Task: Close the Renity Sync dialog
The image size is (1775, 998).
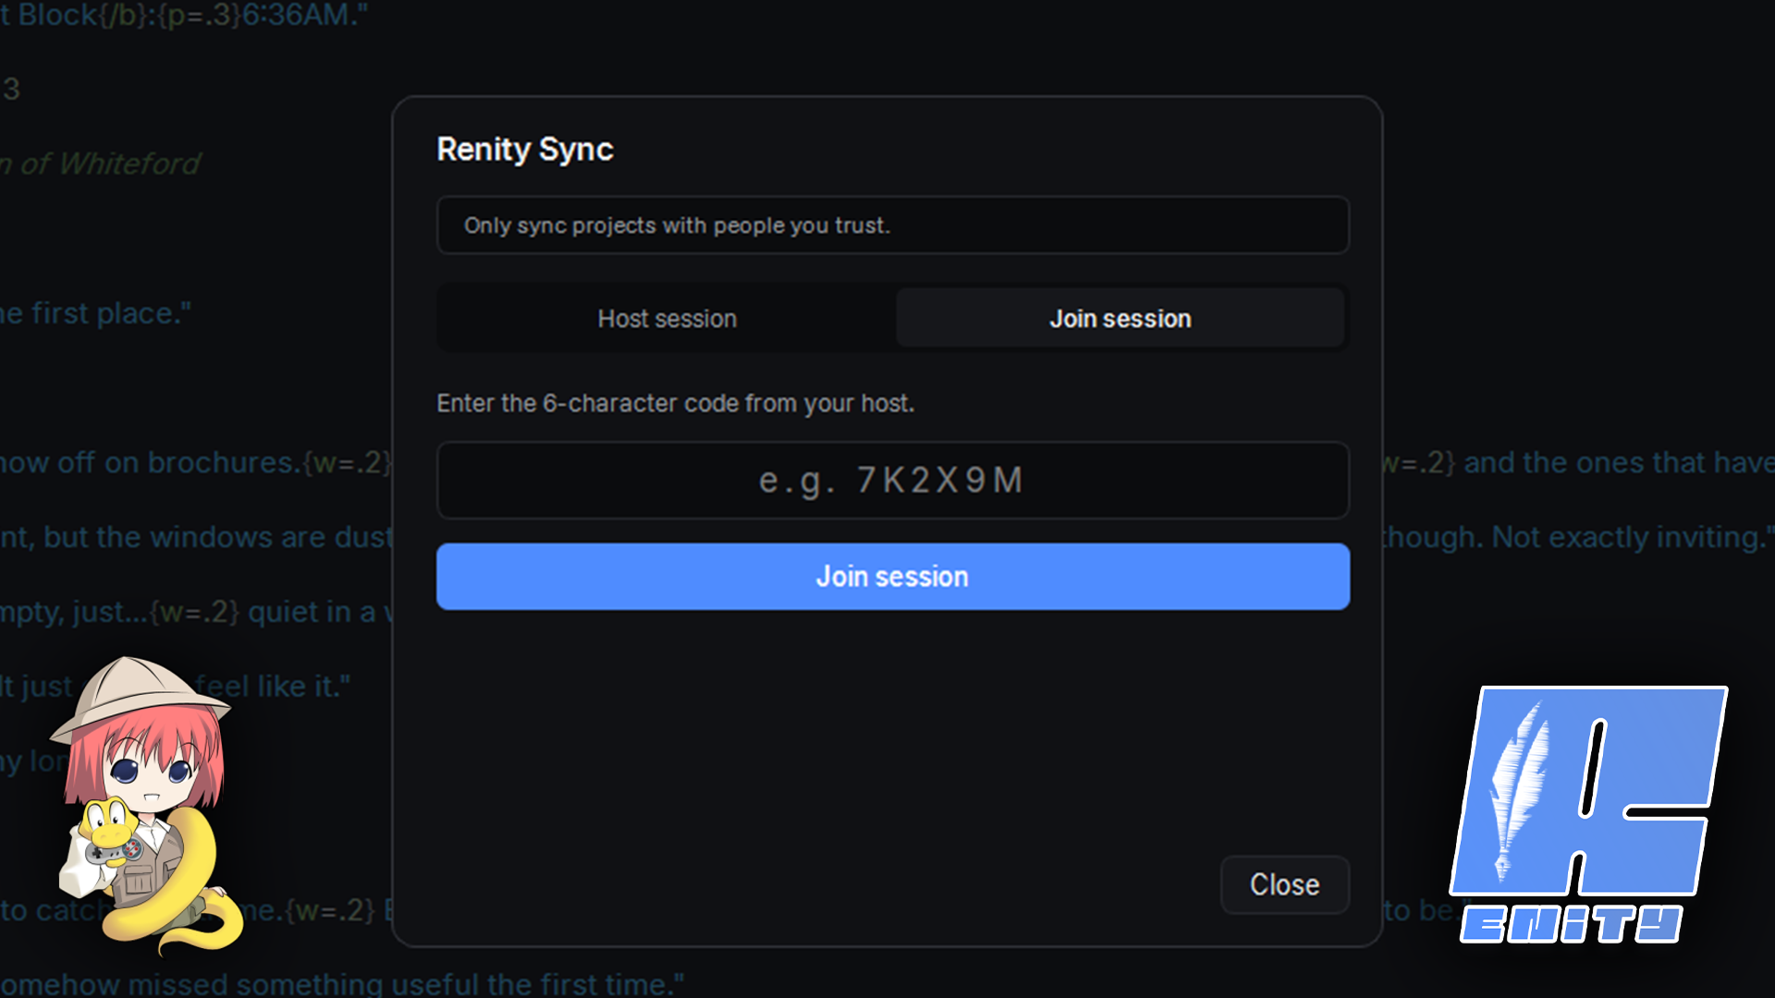Action: (x=1284, y=884)
